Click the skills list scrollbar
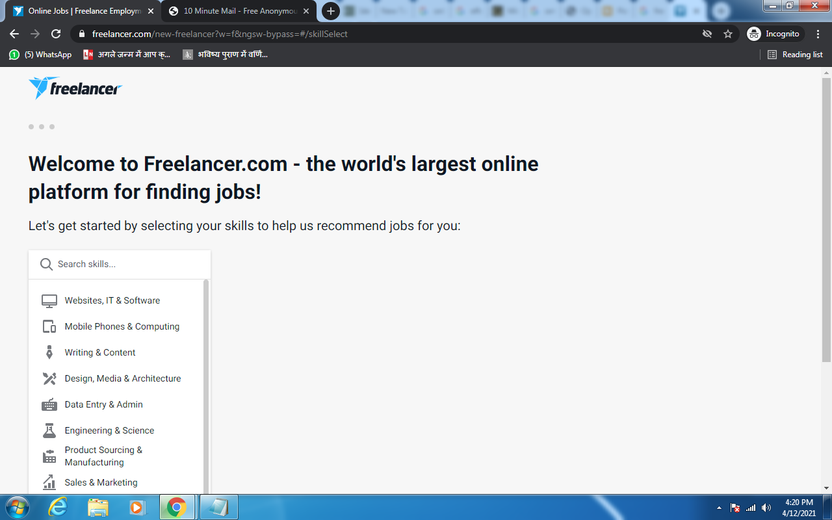The height and width of the screenshot is (520, 832). [x=206, y=386]
